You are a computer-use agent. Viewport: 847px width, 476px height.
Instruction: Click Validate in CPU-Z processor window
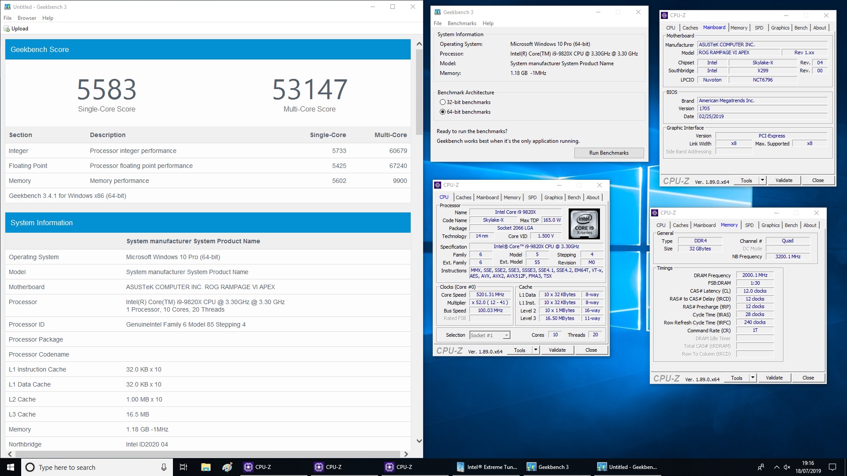[x=557, y=350]
